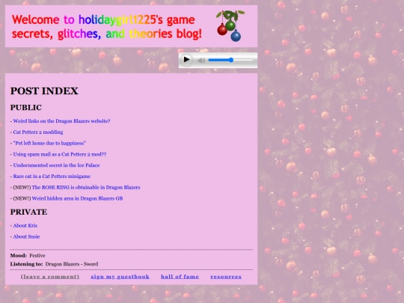
Task: Click the '(leave a comment)' link
Action: (50, 277)
